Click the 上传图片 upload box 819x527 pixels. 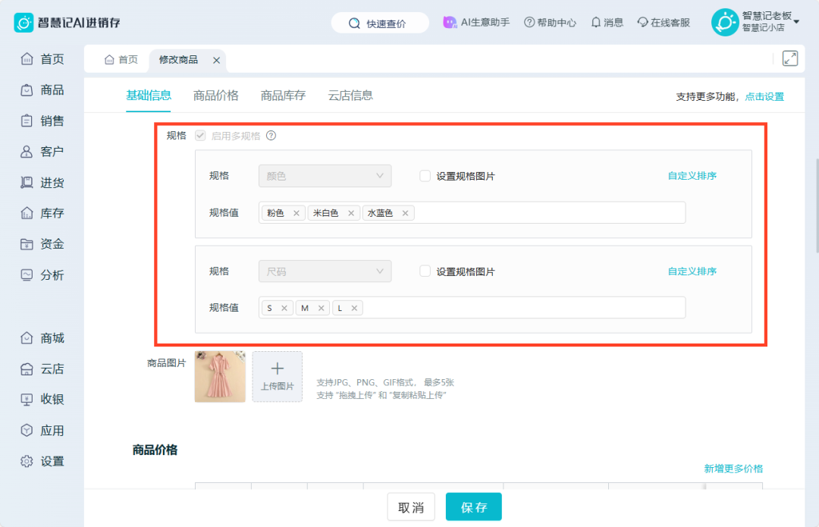coord(278,377)
